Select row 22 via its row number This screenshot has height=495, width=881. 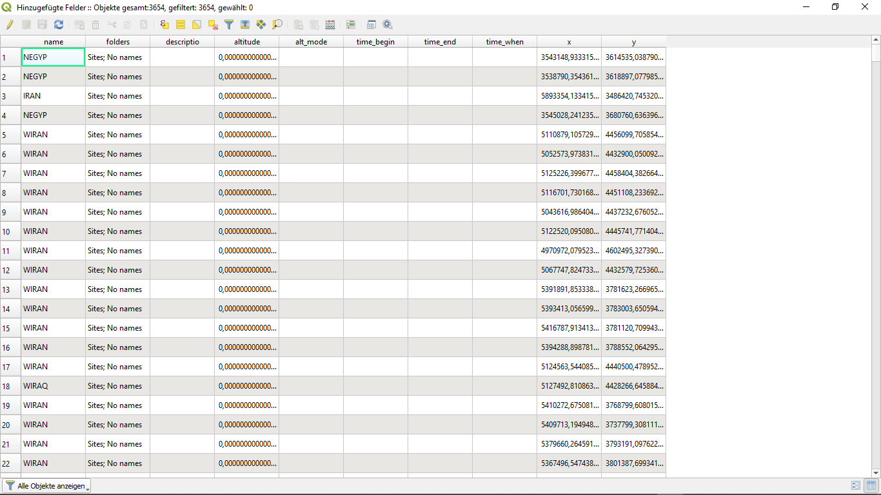(x=10, y=463)
